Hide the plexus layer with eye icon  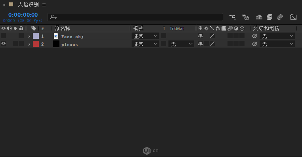click(4, 44)
